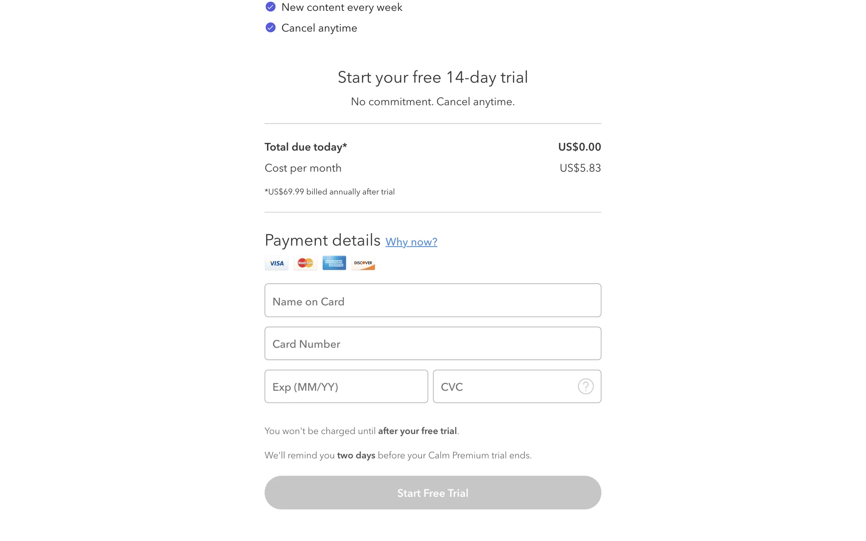Click the two days reminder notice text
The image size is (866, 541).
(x=398, y=455)
